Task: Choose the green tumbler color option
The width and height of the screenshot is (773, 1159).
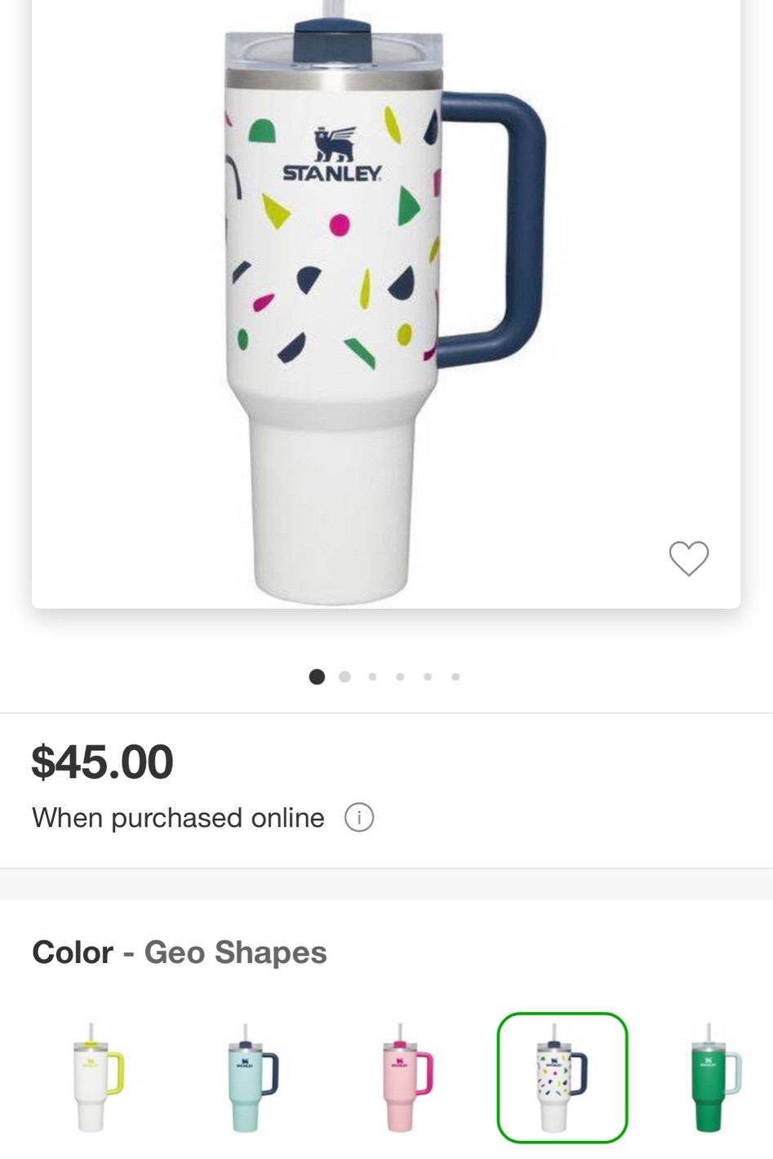Action: tap(713, 1077)
